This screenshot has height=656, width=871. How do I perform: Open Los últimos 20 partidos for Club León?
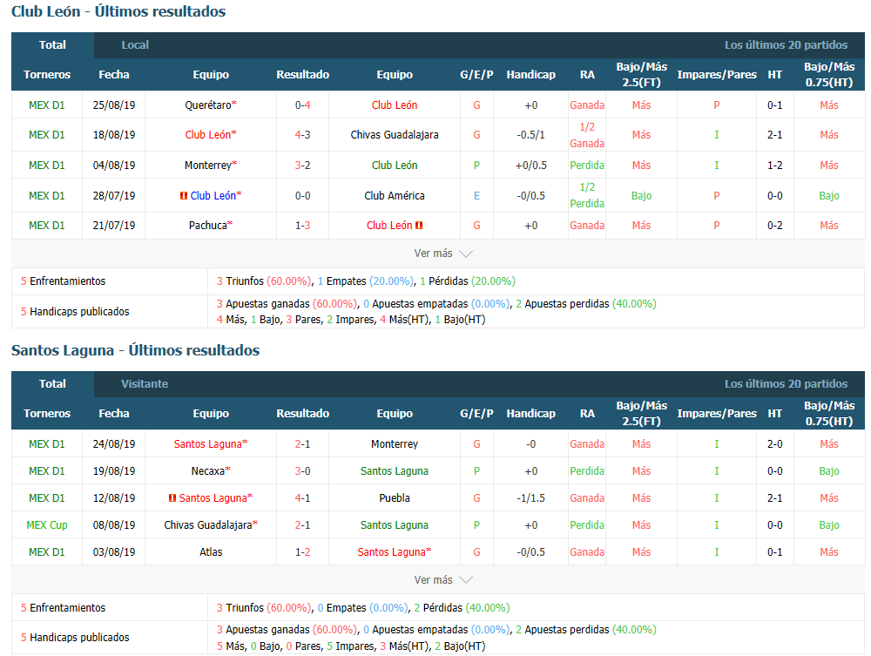pos(786,45)
